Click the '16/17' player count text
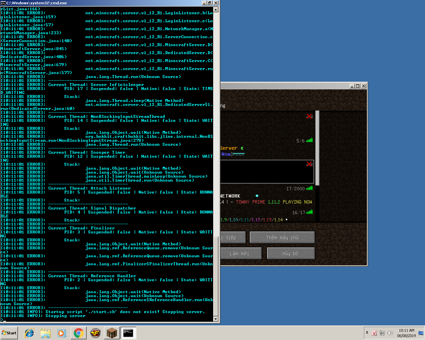Image resolution: width=425 pixels, height=340 pixels. point(298,212)
